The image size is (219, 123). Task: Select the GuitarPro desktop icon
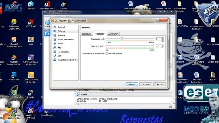tap(31, 94)
